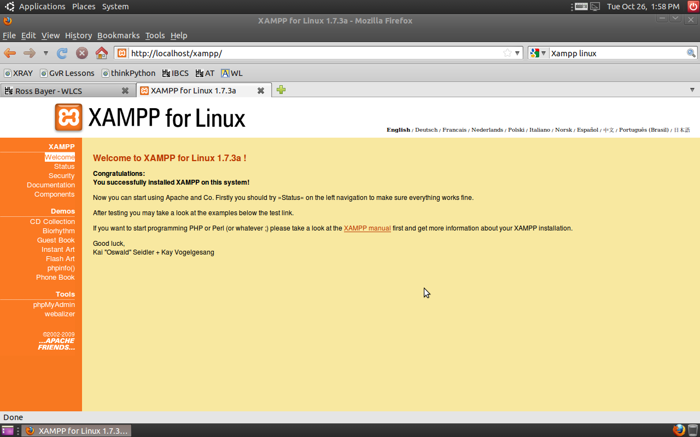Open the Places menu in top panel
700x437 pixels.
[84, 7]
